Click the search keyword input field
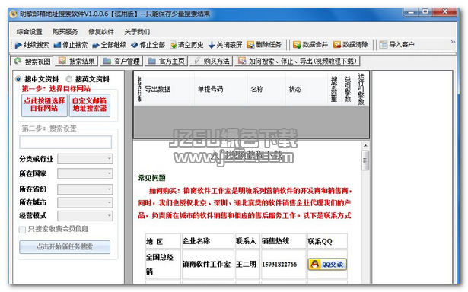Image resolution: width=468 pixels, height=292 pixels. coord(65,142)
